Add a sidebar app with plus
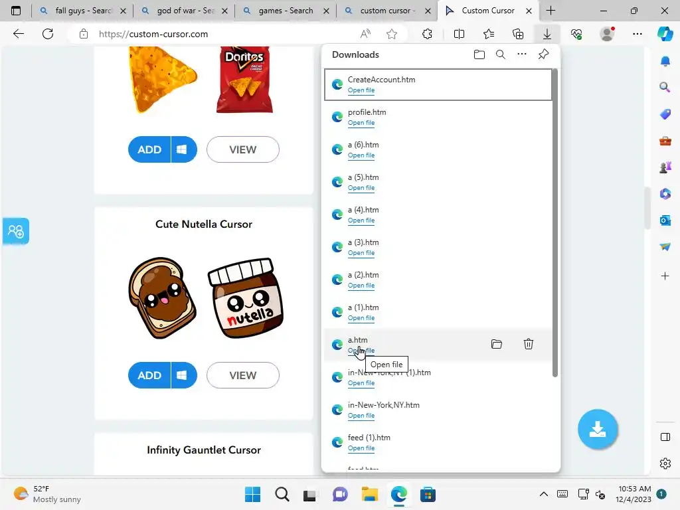This screenshot has height=510, width=680. (665, 276)
